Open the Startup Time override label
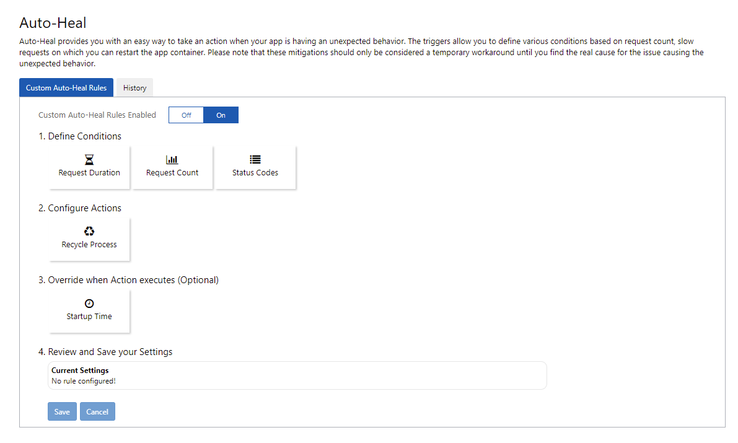Image resolution: width=738 pixels, height=443 pixels. pos(89,317)
